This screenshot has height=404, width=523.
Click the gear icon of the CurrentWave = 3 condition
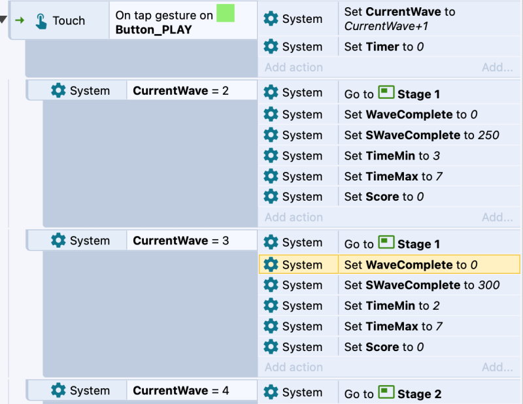58,240
